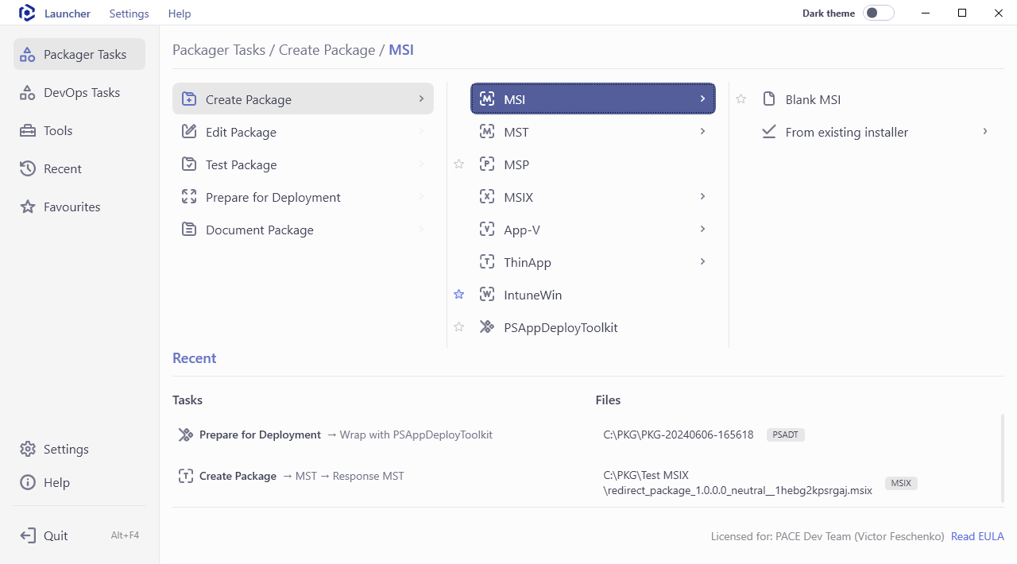Viewport: 1017px width, 564px height.
Task: Click the MSIX package type icon
Action: click(487, 197)
